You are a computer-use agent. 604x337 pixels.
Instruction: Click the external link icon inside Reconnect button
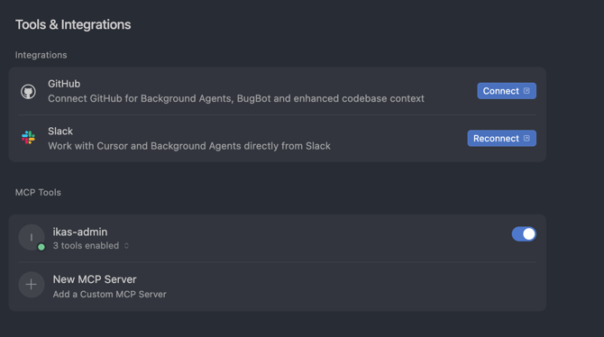click(526, 138)
